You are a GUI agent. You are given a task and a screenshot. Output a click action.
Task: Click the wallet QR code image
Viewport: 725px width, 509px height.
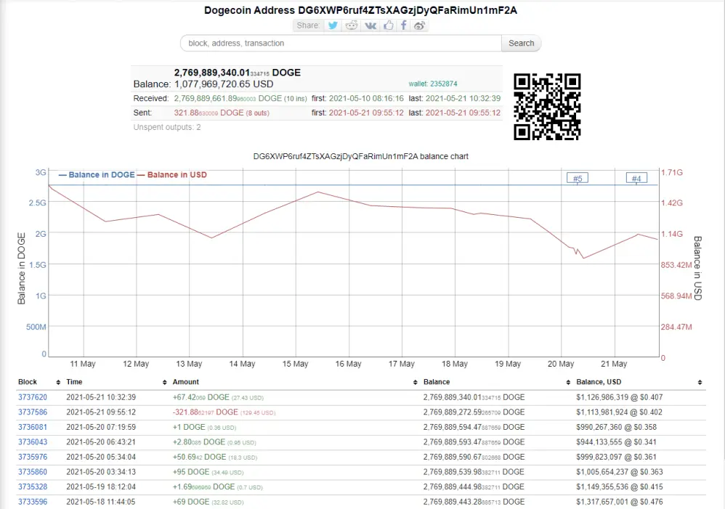click(547, 107)
